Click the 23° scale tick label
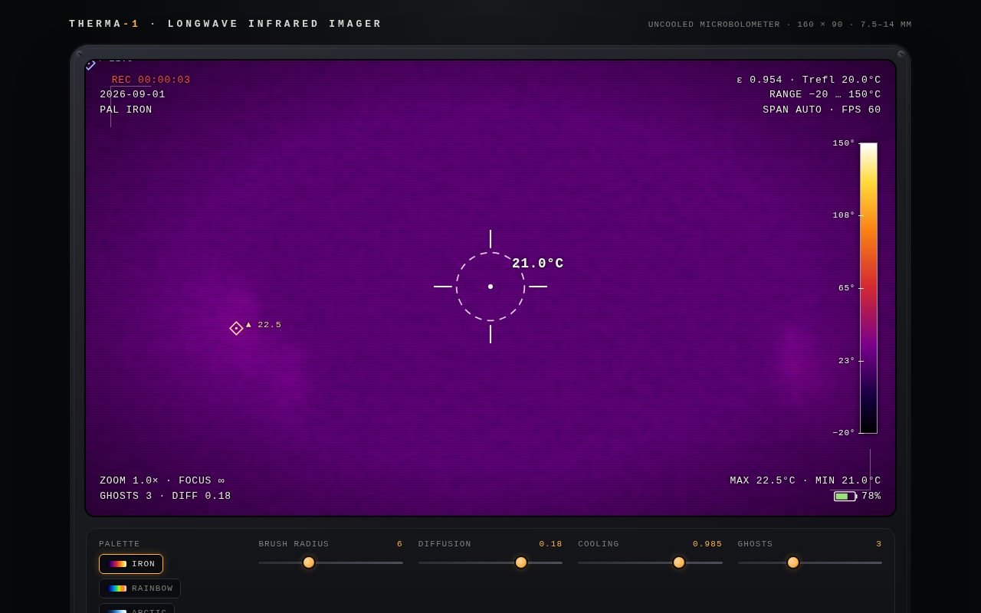The height and width of the screenshot is (613, 981). pyautogui.click(x=846, y=361)
